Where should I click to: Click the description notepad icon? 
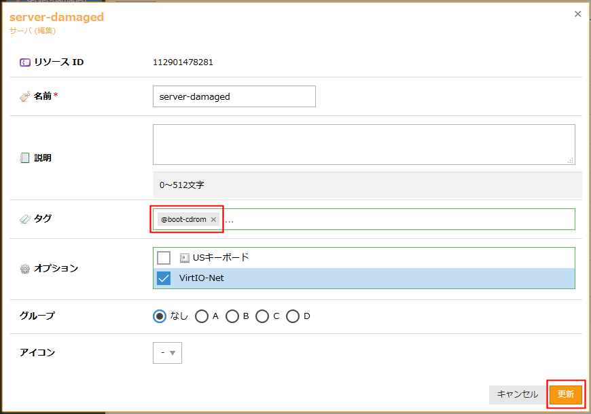[x=25, y=157]
